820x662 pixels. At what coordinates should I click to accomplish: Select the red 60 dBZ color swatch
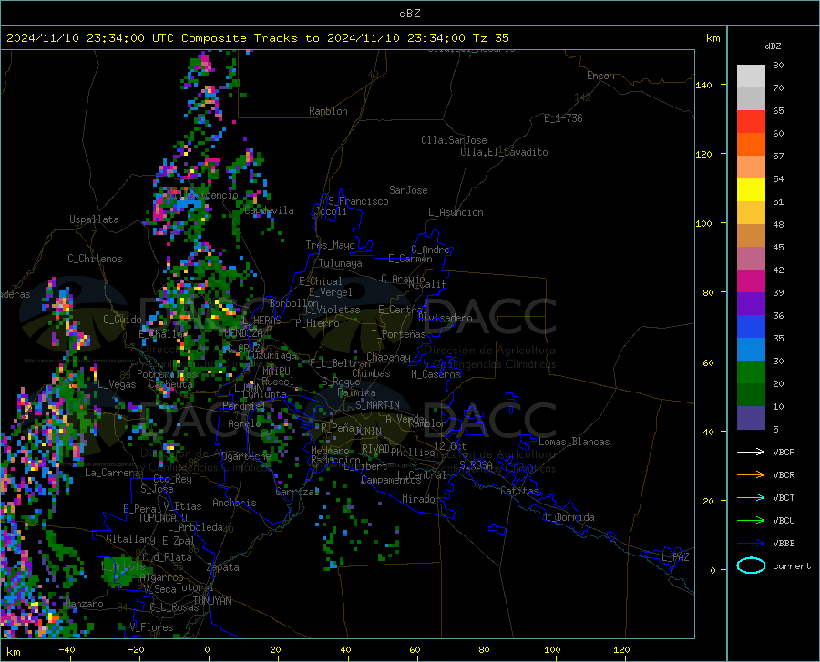point(751,122)
